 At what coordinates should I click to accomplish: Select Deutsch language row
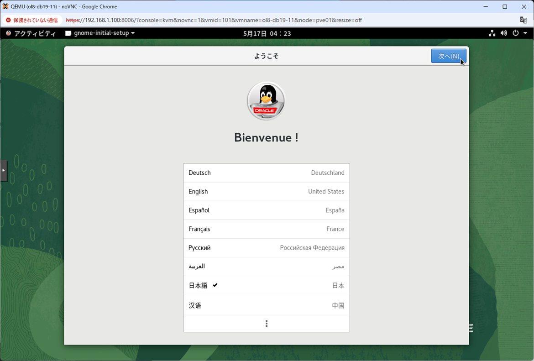[267, 173]
